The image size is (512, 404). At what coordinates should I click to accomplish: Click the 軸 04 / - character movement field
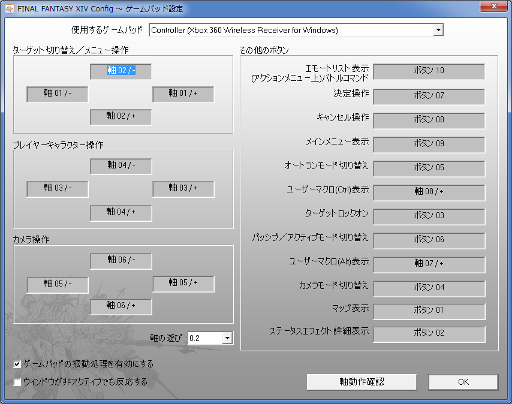click(121, 166)
